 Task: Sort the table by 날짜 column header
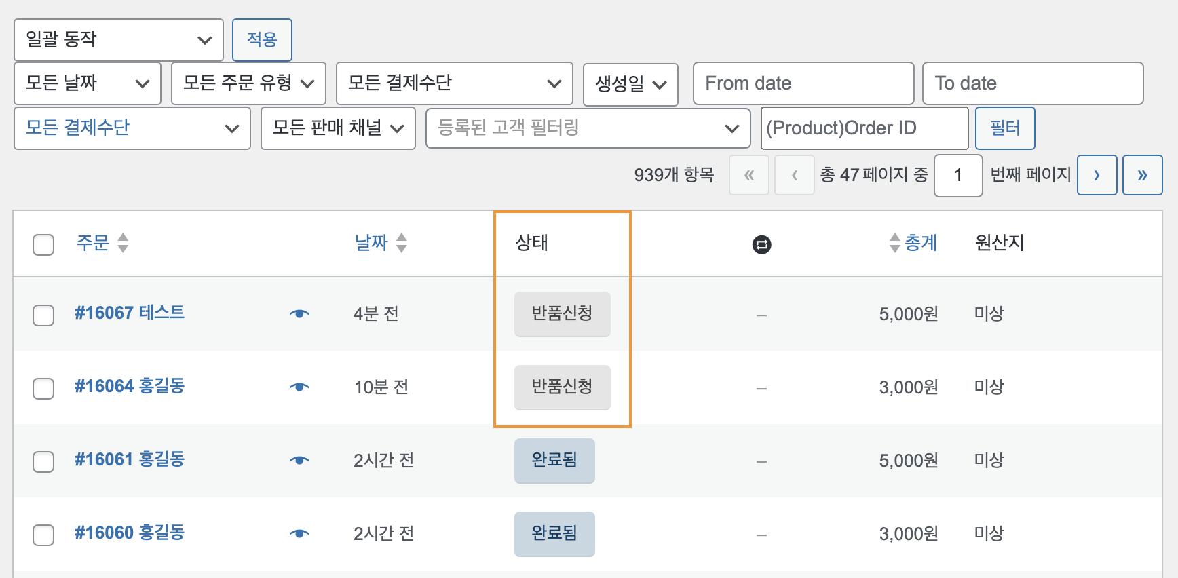tap(371, 242)
